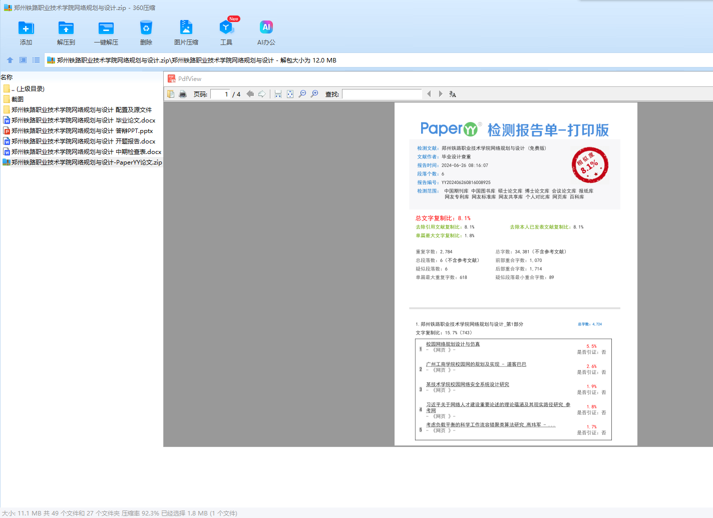Image resolution: width=713 pixels, height=518 pixels.
Task: Click the fit page icon in PdfView
Action: click(x=290, y=94)
